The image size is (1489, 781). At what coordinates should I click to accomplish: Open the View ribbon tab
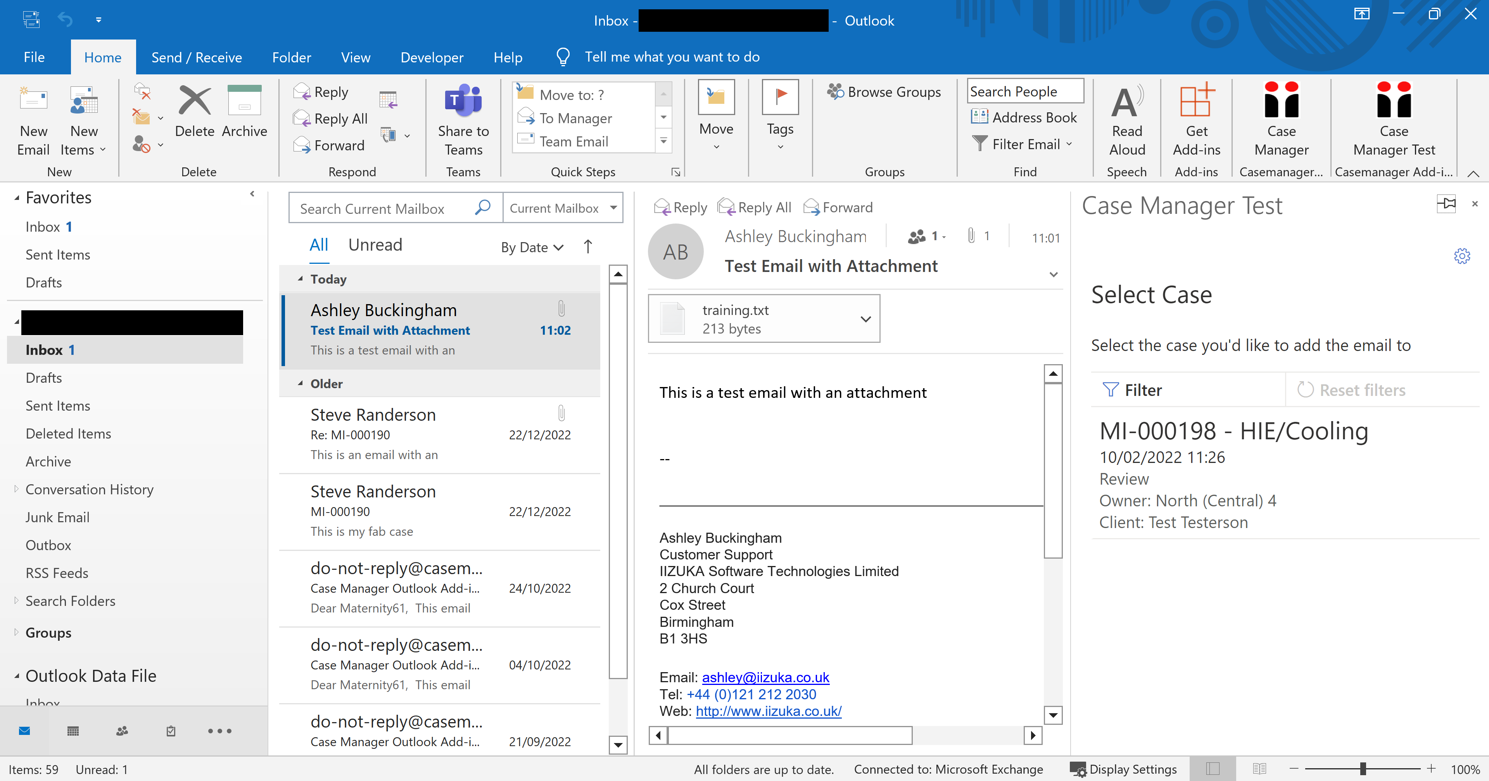click(x=356, y=57)
